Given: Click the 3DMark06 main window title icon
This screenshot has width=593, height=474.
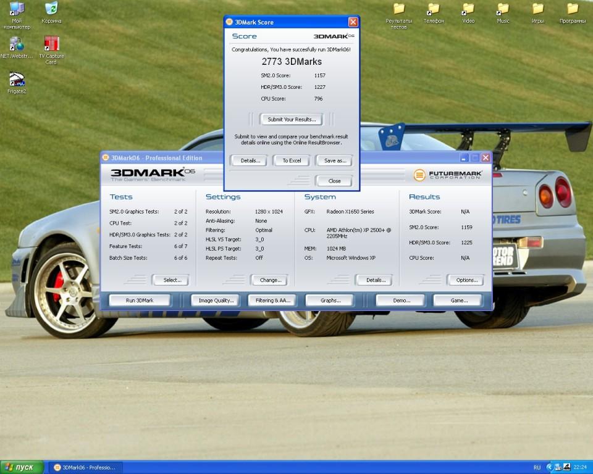Looking at the screenshot, I should click(106, 157).
